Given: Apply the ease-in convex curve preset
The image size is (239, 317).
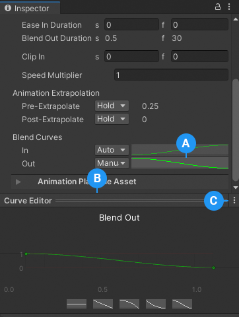Looking at the screenshot, I should click(129, 304).
